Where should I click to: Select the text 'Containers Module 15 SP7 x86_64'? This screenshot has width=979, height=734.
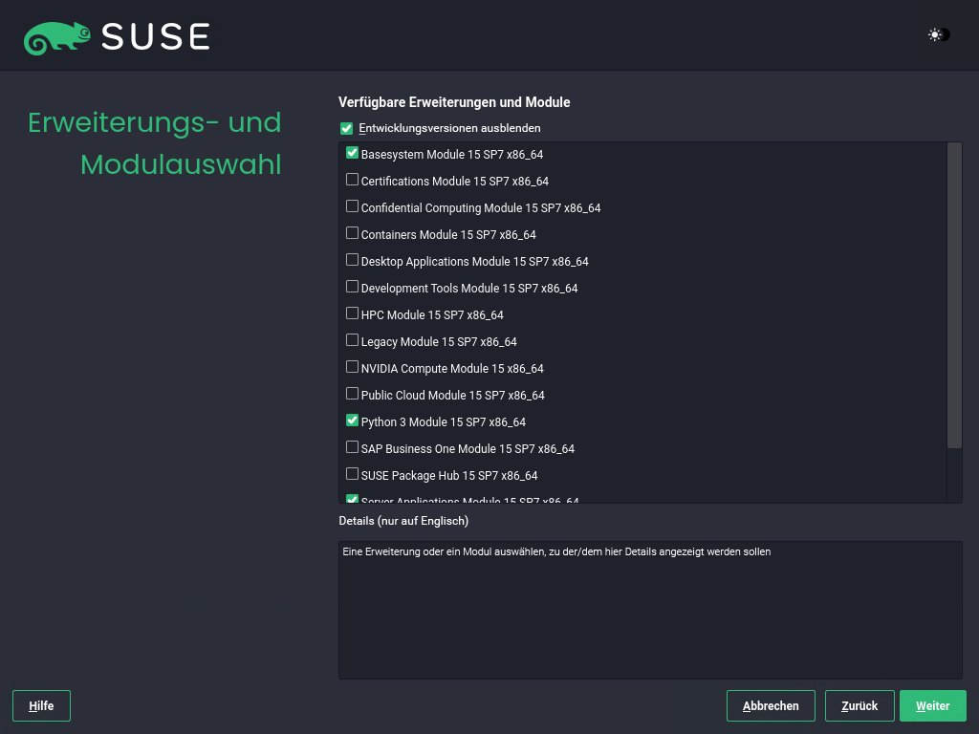448,235
